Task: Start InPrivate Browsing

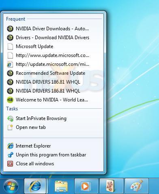Action: [53, 118]
